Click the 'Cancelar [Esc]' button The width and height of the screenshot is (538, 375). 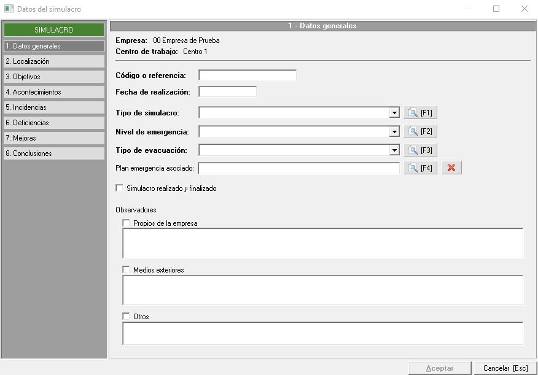tap(505, 368)
